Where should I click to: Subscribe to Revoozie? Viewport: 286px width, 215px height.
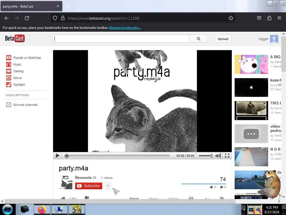click(x=89, y=186)
